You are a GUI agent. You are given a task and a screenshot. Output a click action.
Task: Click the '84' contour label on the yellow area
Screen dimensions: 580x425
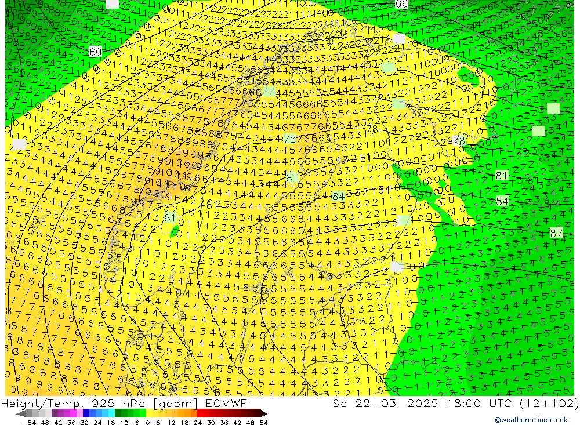[x=339, y=196]
